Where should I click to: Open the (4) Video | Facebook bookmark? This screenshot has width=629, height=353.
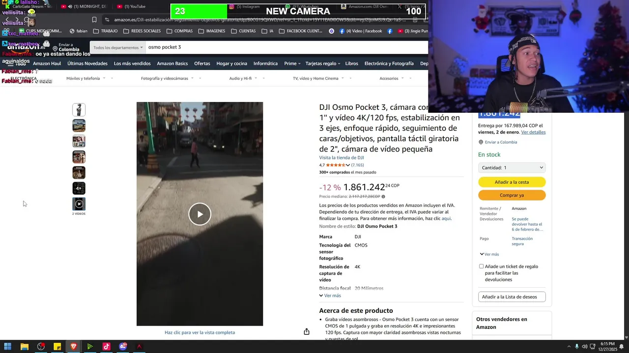[360, 31]
